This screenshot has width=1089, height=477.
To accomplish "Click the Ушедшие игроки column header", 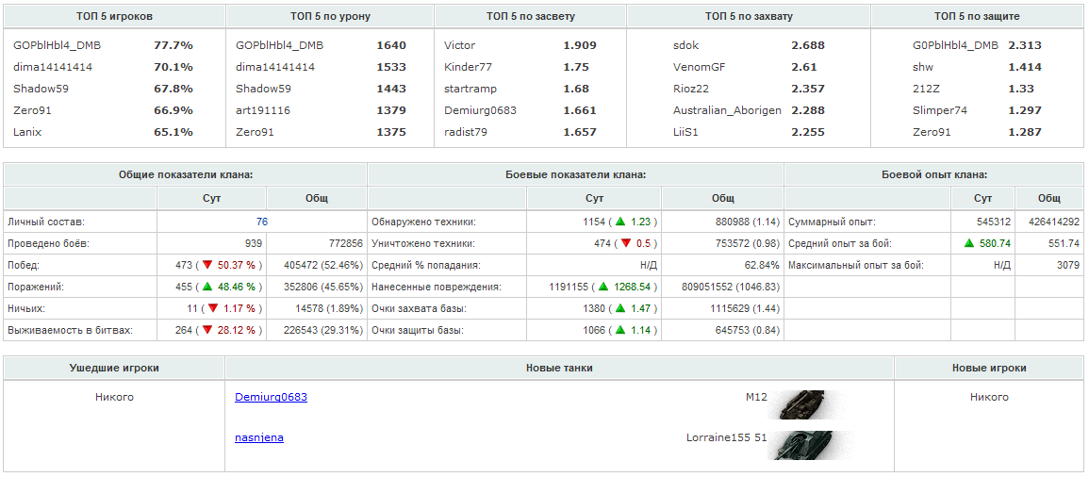I will click(114, 368).
